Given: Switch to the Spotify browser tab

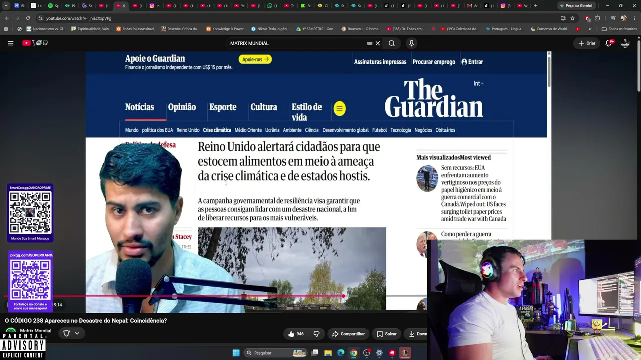Looking at the screenshot, I should click(x=53, y=6).
